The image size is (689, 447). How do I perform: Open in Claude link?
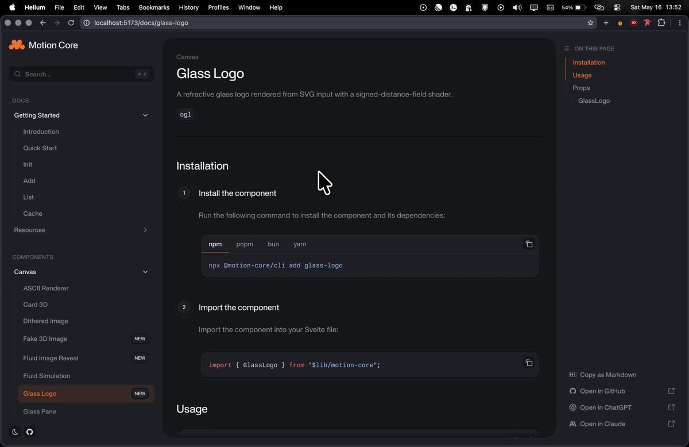(x=602, y=424)
